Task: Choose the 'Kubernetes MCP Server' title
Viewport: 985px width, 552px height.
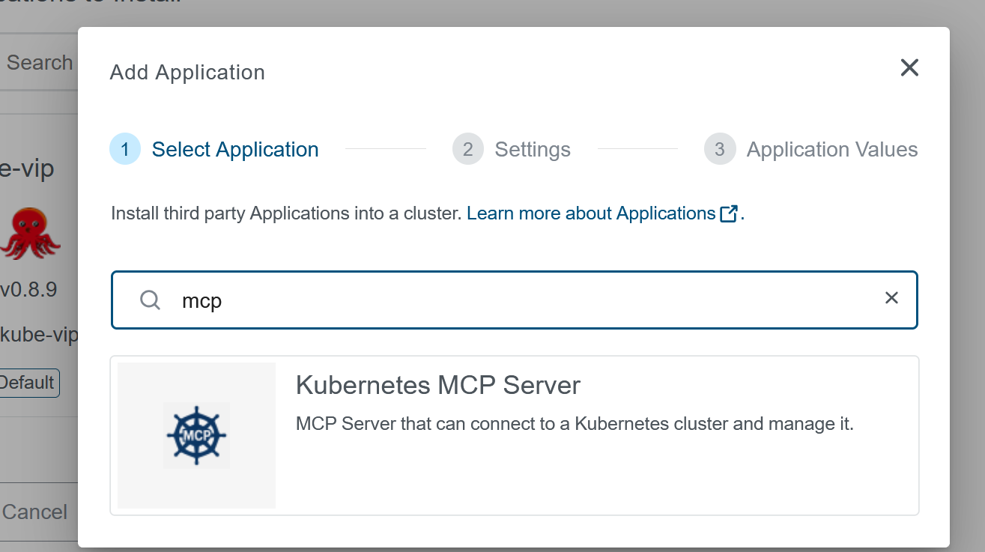Action: pos(438,385)
